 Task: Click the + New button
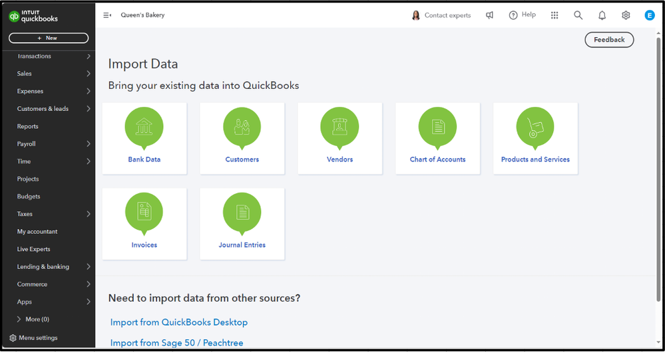[x=48, y=38]
